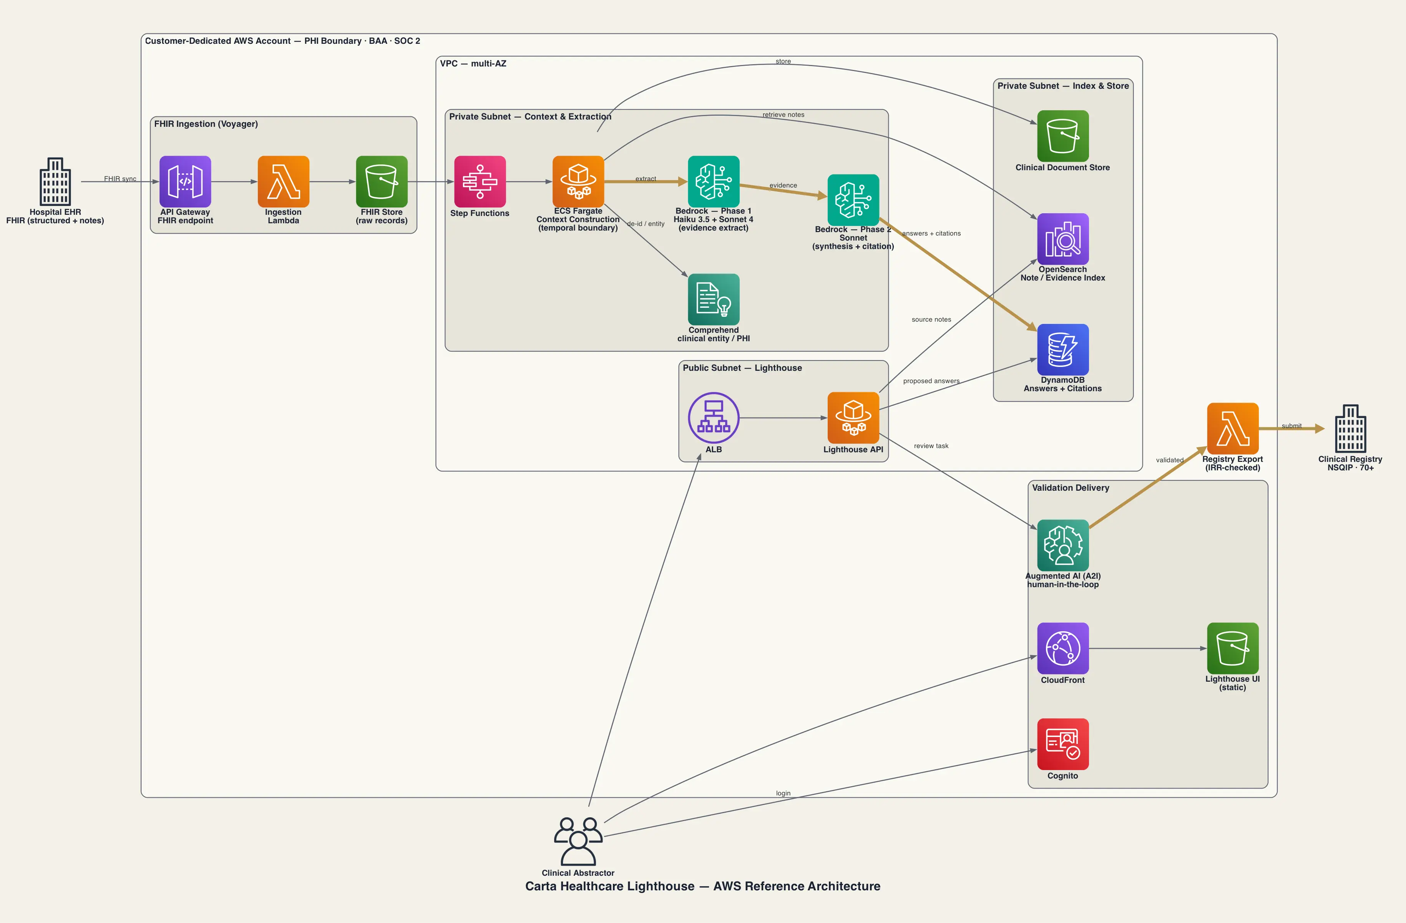Select the "proposed answers" edge label
The width and height of the screenshot is (1406, 923).
931,380
